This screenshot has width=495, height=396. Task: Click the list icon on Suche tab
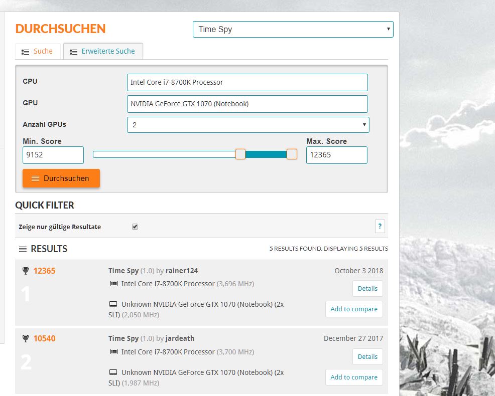(x=25, y=52)
